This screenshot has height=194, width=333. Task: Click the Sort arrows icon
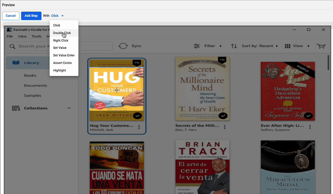[234, 46]
